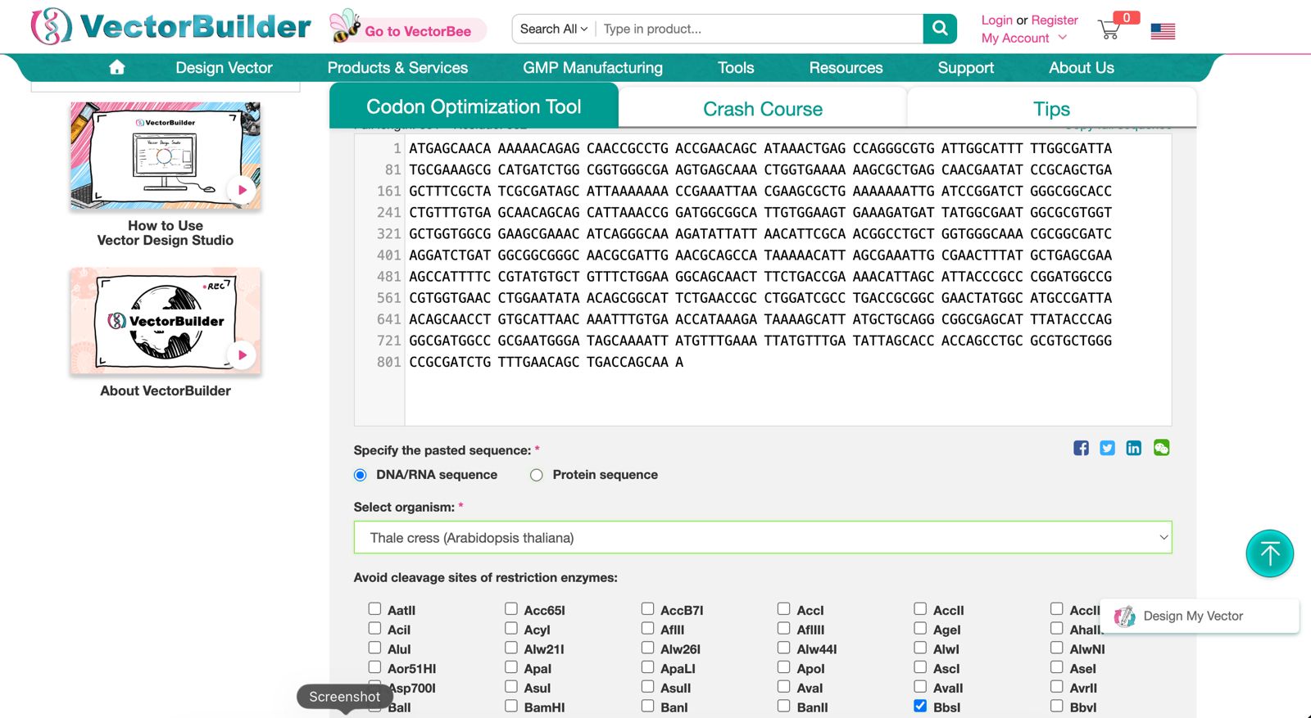Image resolution: width=1311 pixels, height=718 pixels.
Task: Open the GMP Manufacturing menu
Action: tap(593, 68)
